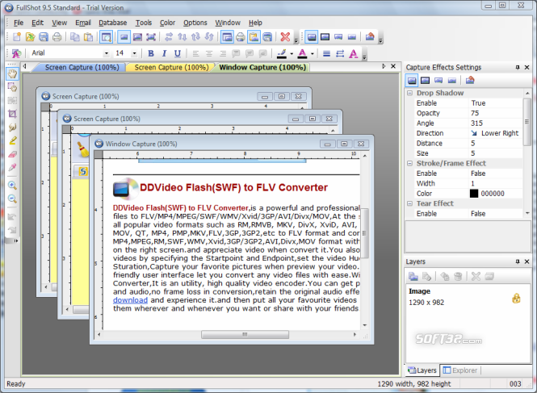Align text left
Viewport: 537px width, 393px height.
click(195, 53)
